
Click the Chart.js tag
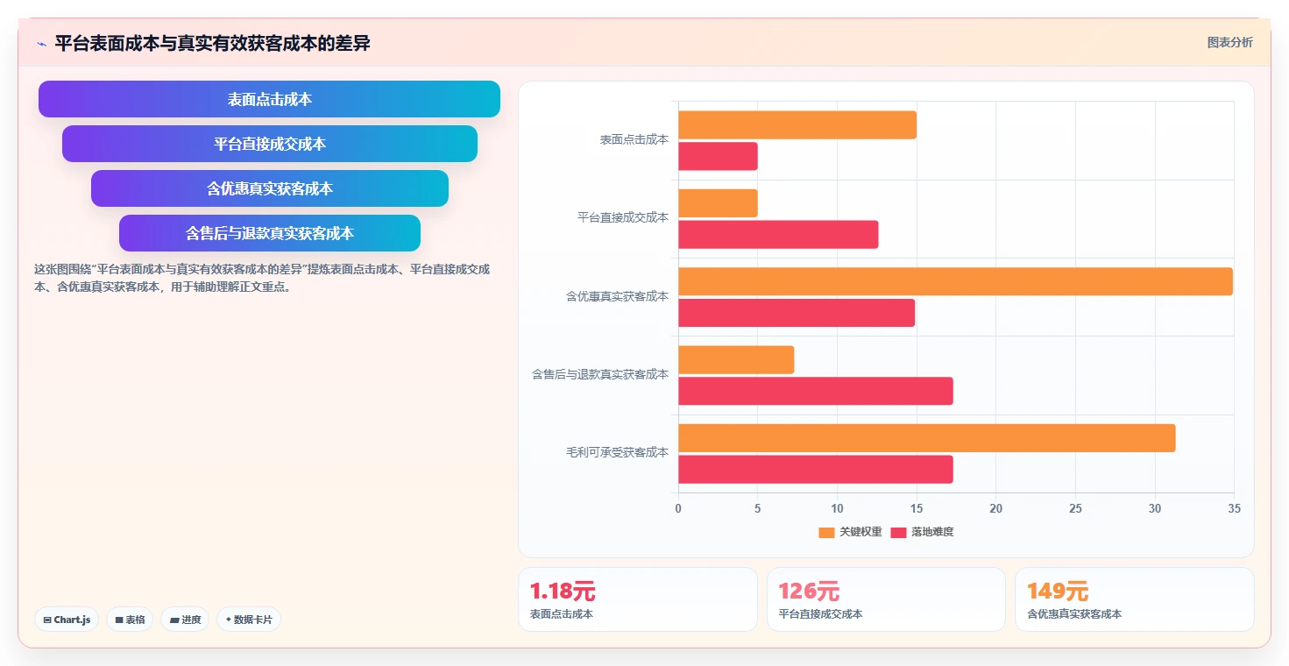click(67, 620)
